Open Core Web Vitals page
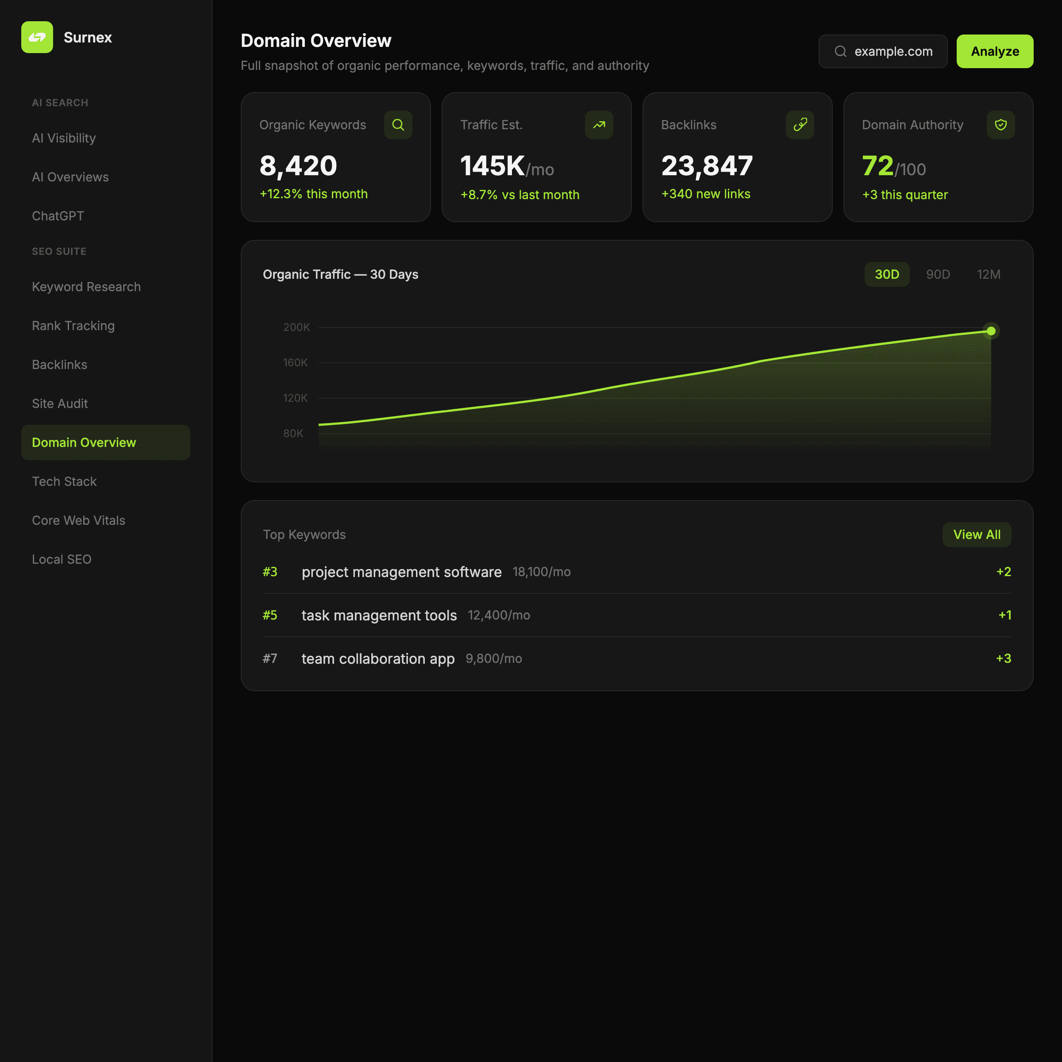This screenshot has width=1062, height=1062. [x=79, y=520]
